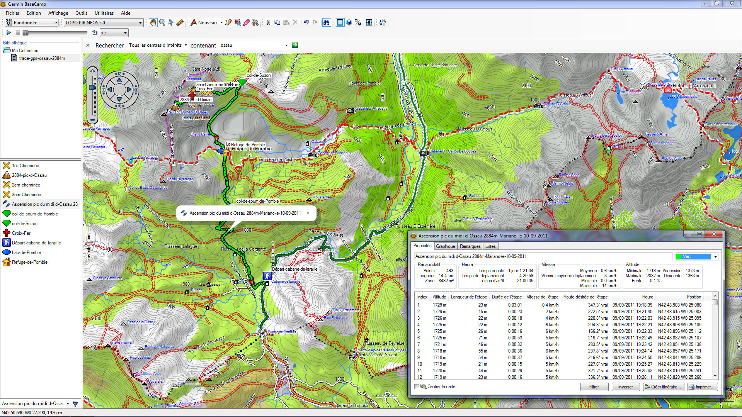
Task: Select col-de-Suzon waypoint in list
Action: [25, 224]
